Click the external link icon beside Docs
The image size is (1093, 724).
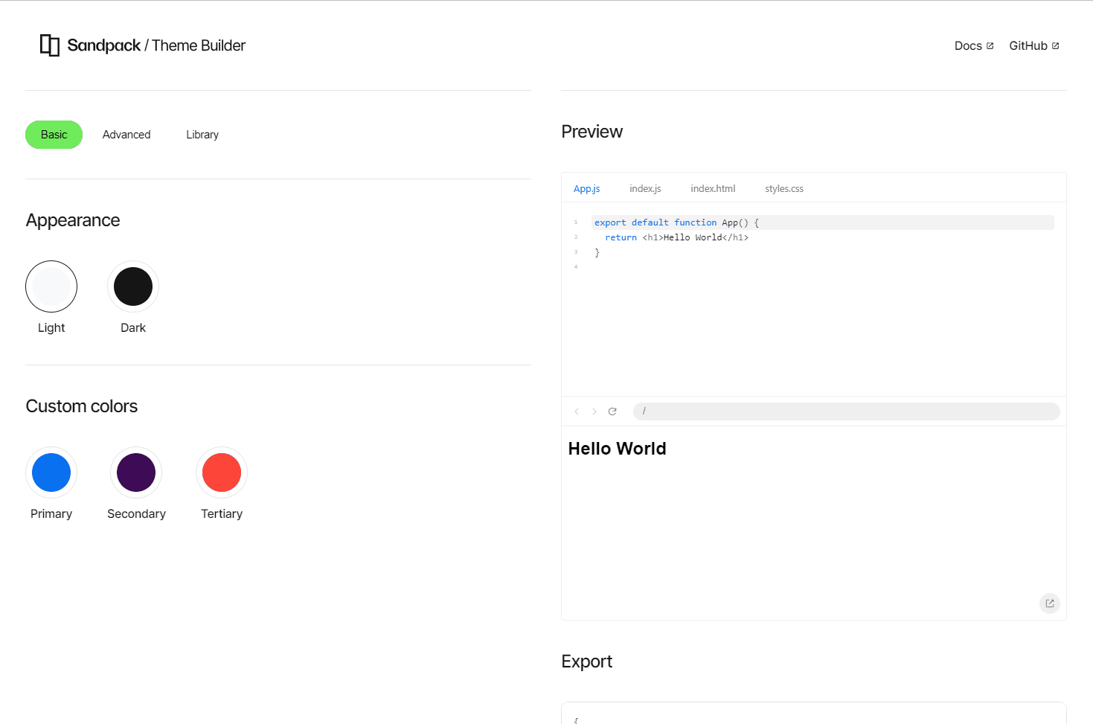coord(991,45)
